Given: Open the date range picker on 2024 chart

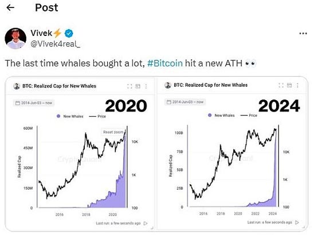Looking at the screenshot, I should click(185, 102).
